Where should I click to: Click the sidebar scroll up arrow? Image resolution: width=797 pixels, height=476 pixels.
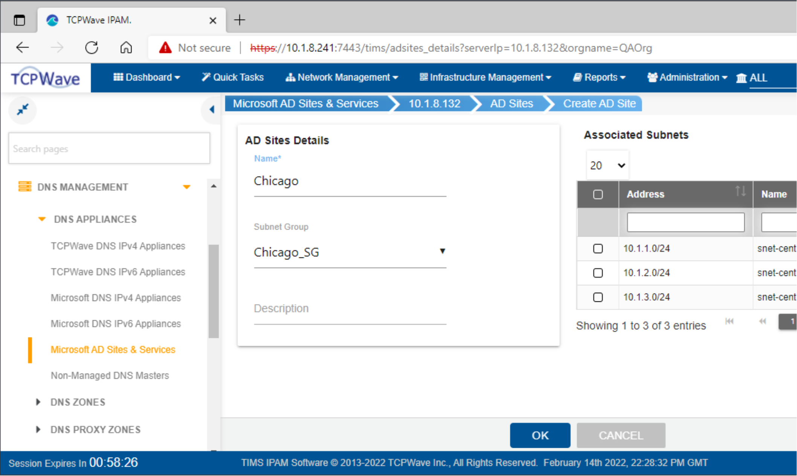coord(214,186)
